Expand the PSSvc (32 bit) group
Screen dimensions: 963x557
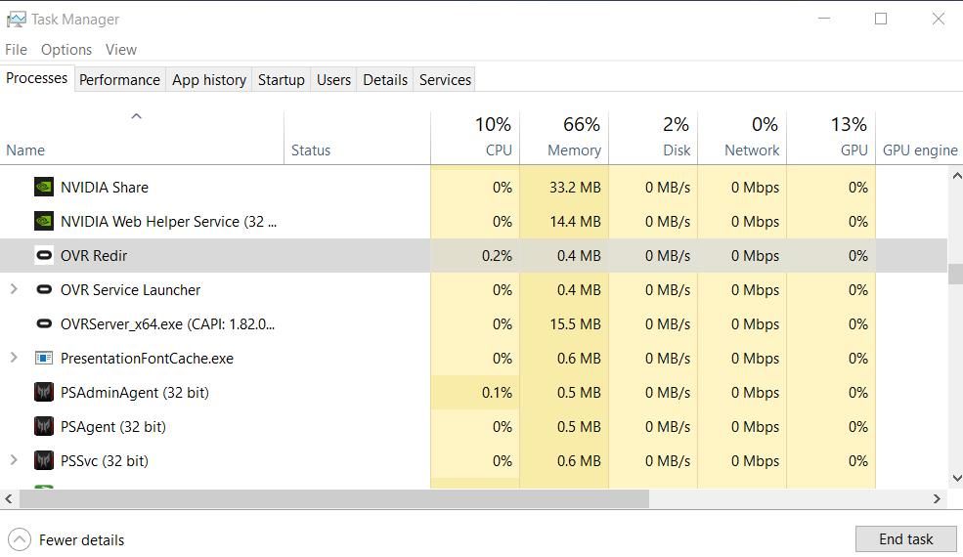(14, 461)
